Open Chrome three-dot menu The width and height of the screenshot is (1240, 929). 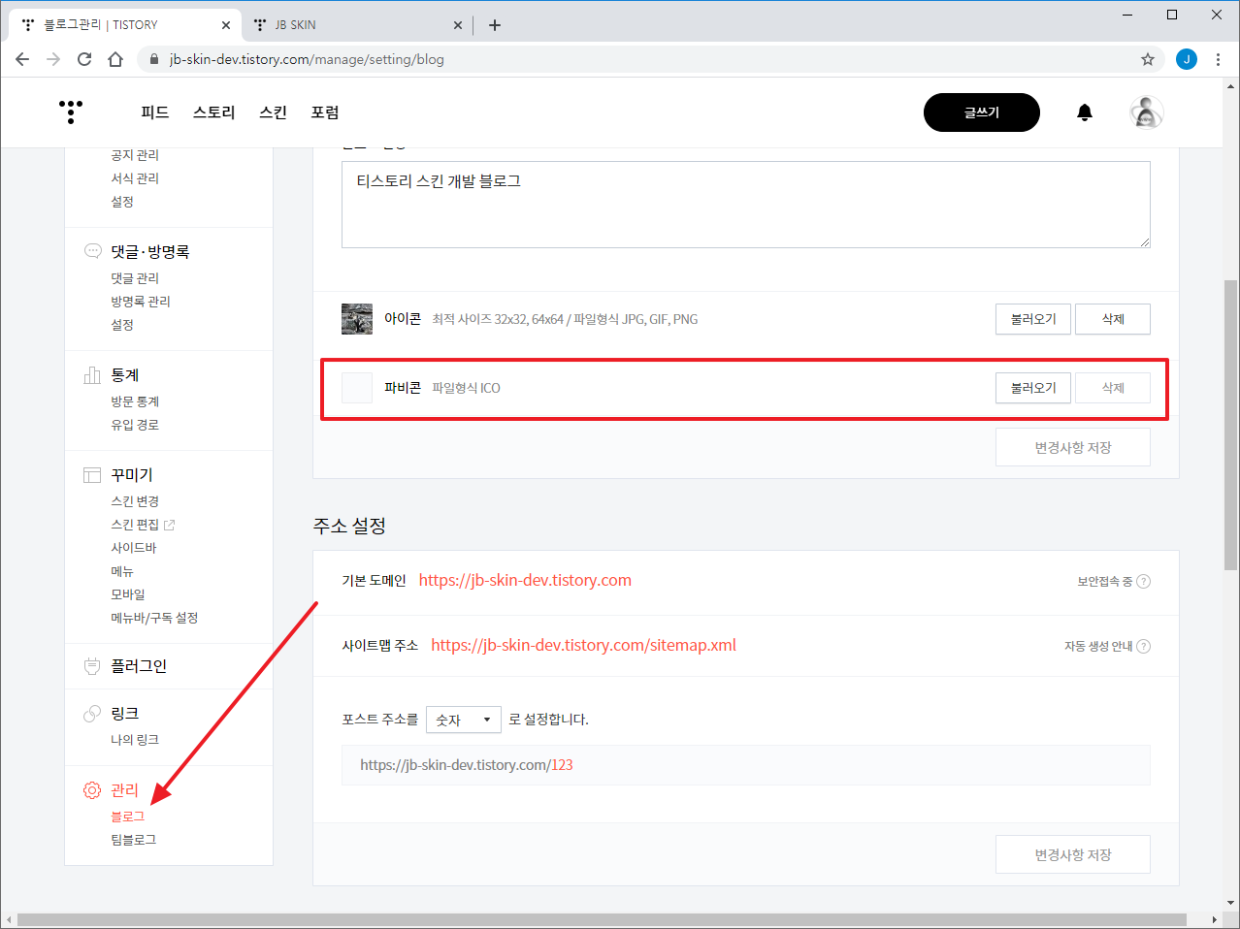pos(1218,59)
